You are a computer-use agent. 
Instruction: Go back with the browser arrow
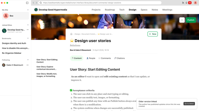(33, 3)
